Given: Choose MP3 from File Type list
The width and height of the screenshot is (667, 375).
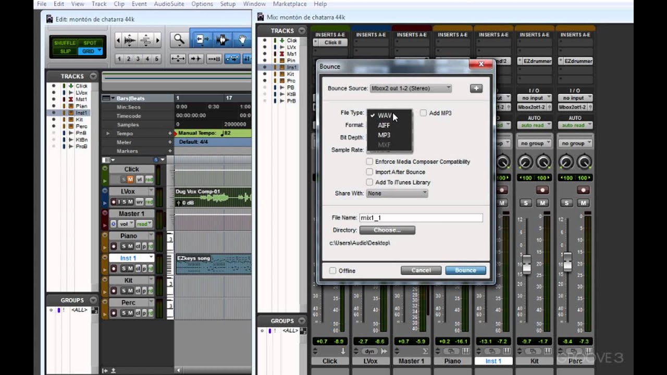Looking at the screenshot, I should coord(384,135).
